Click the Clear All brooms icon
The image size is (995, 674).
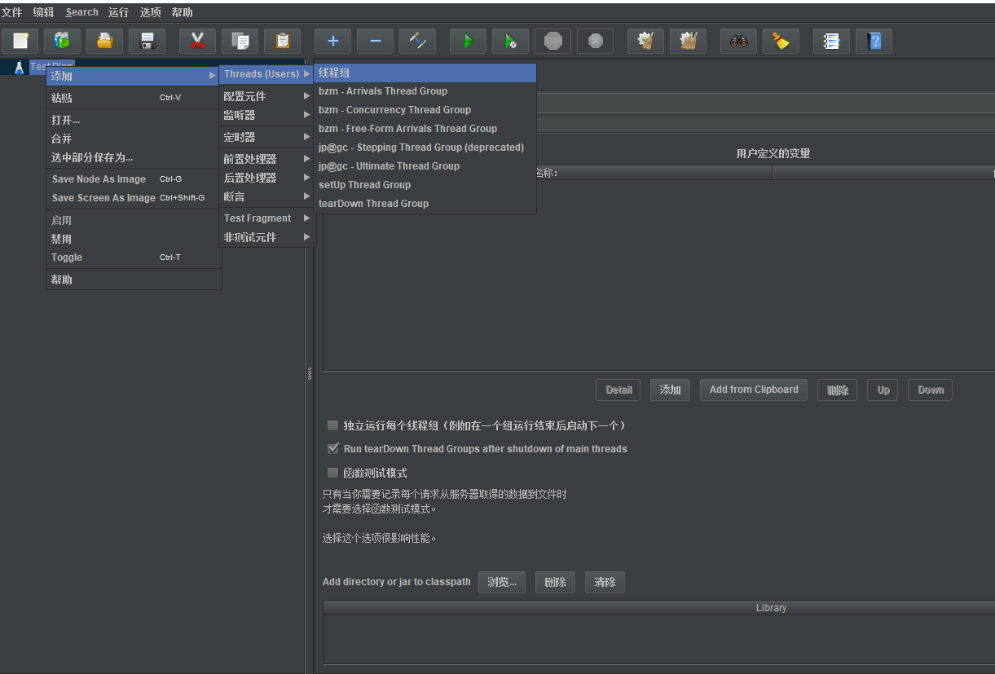[x=688, y=41]
